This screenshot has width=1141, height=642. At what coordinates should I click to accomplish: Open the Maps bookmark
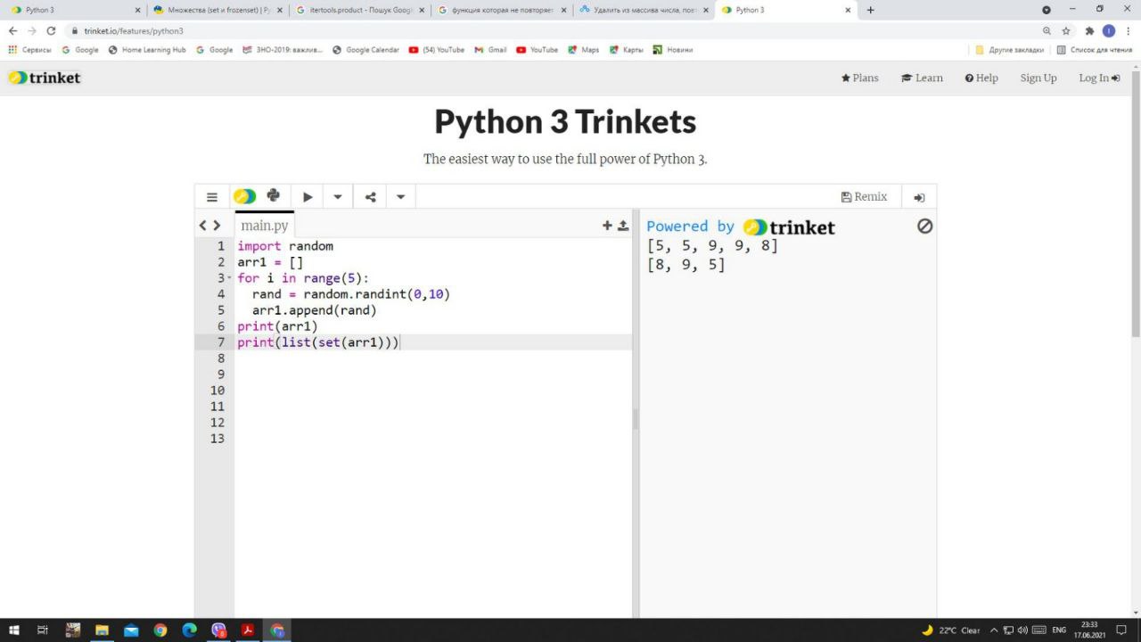pos(584,50)
